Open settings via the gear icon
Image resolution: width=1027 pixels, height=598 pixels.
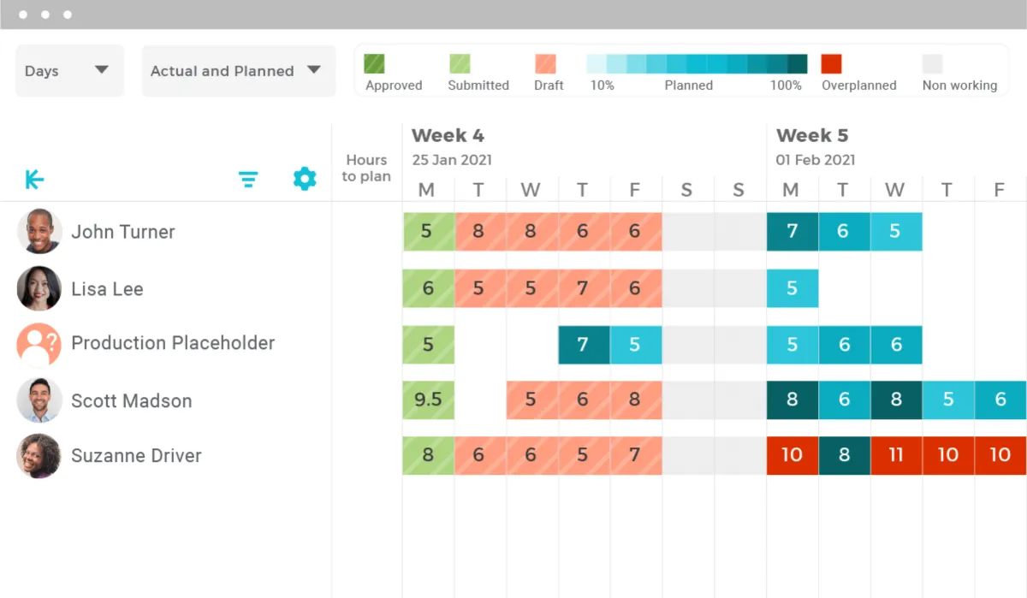(x=305, y=179)
